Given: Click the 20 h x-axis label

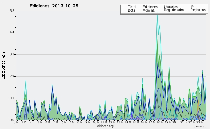Looking at the screenshot, I should pos(175,122).
